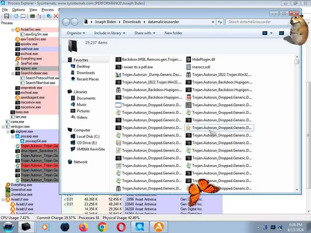Open the media player taskbar icon
The image size is (311, 233).
point(45,227)
